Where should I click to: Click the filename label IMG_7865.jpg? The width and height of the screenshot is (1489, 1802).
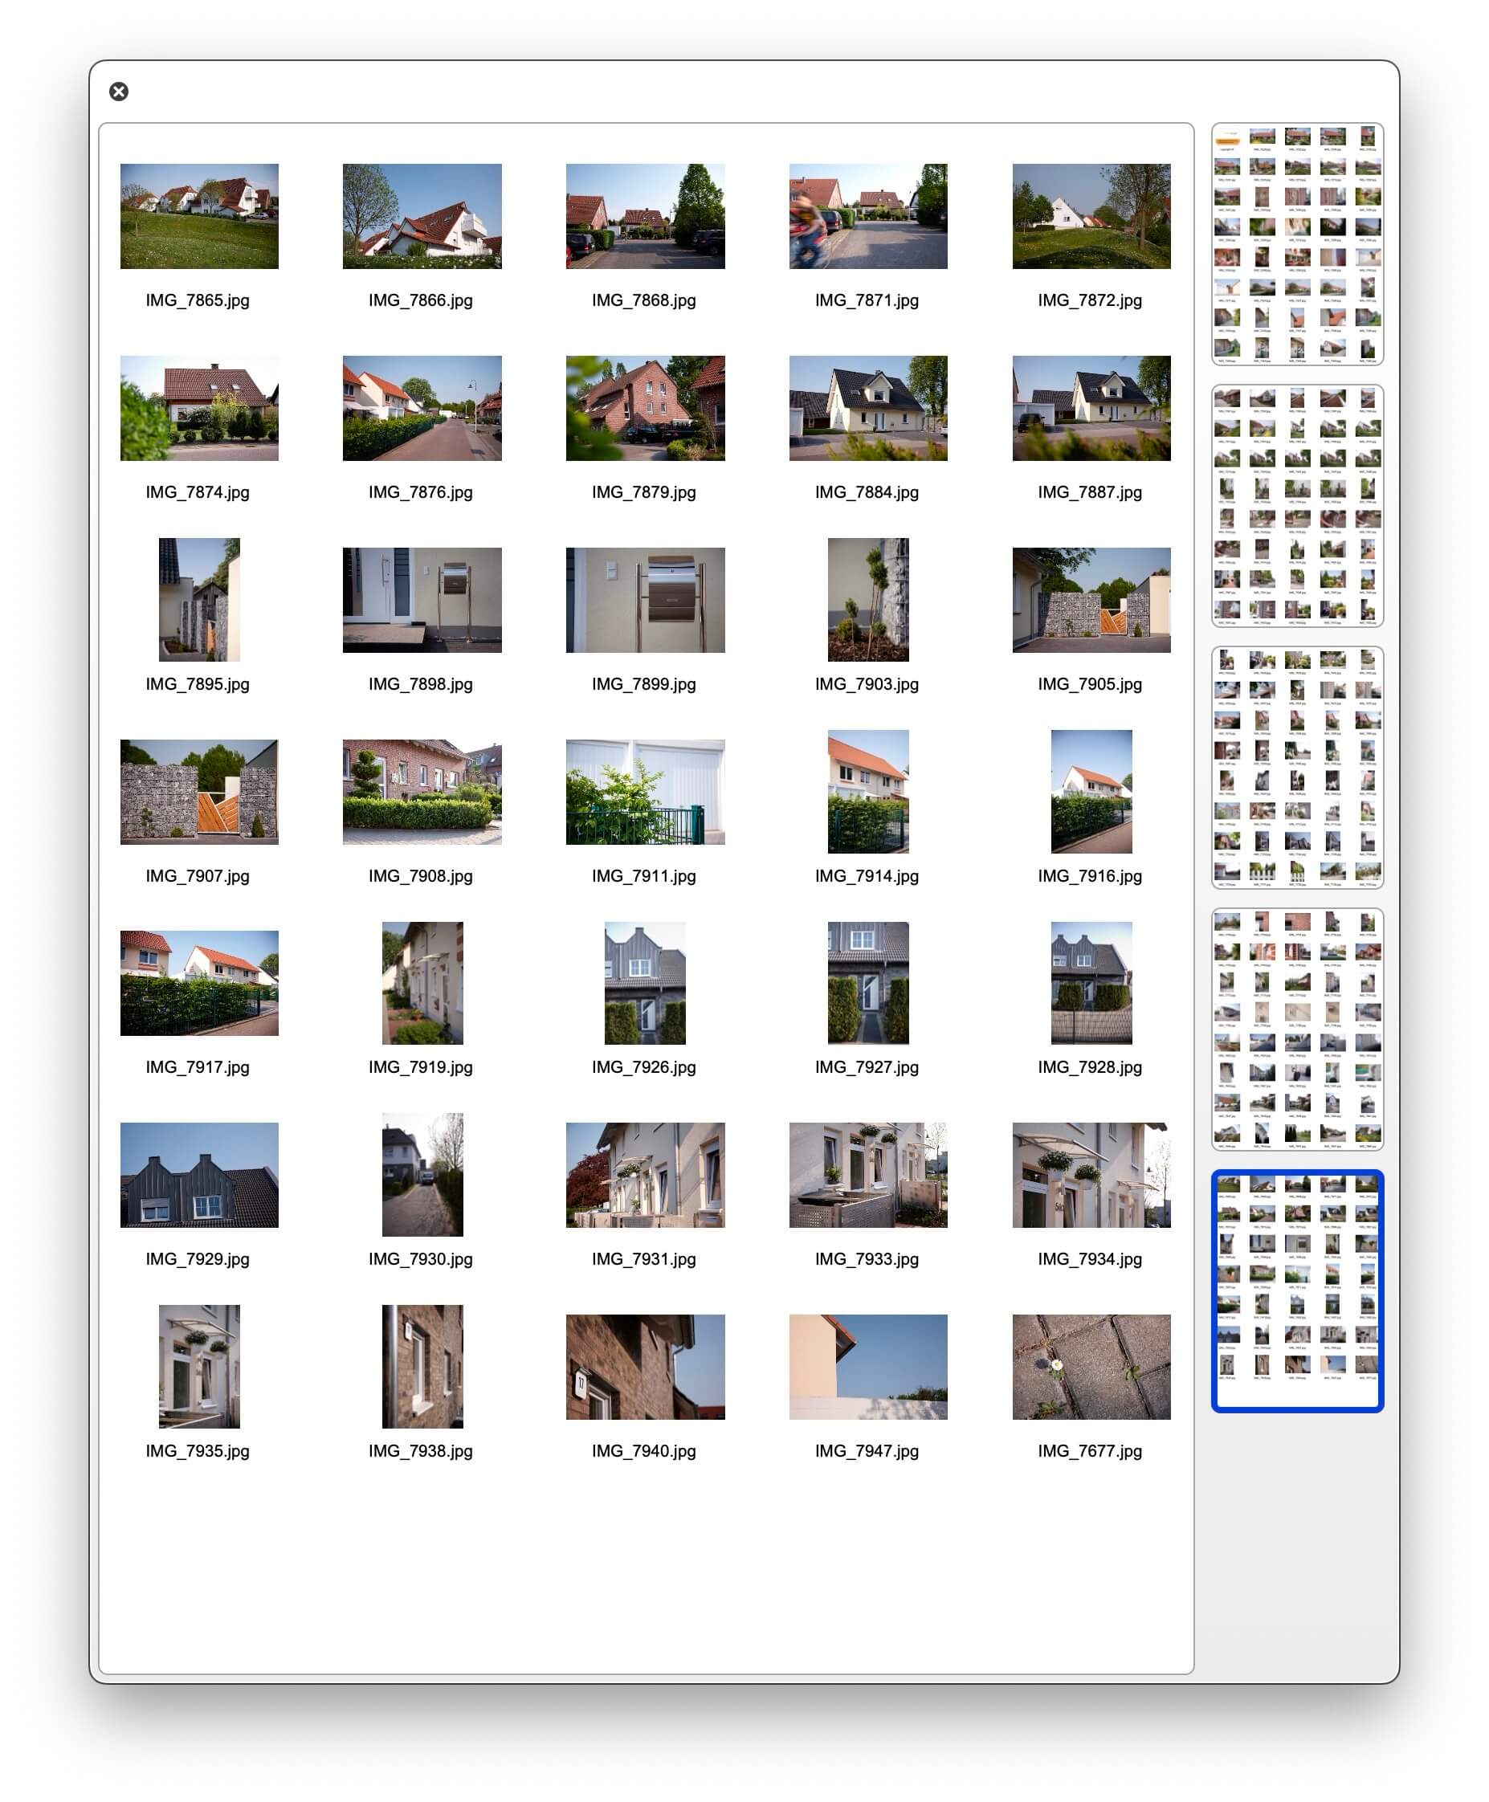click(198, 301)
